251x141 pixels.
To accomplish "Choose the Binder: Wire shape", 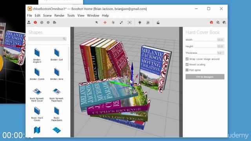I will coord(56,74).
